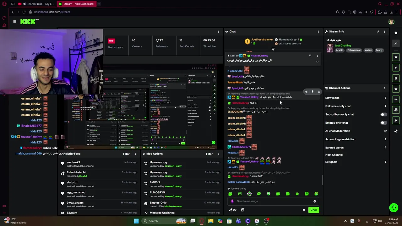
Task: Open the profile avatar menu
Action: click(391, 22)
